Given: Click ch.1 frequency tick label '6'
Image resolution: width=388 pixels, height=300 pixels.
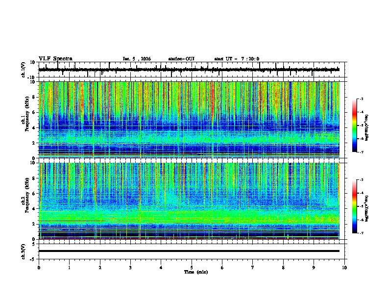Looking at the screenshot, I should 34,112.
